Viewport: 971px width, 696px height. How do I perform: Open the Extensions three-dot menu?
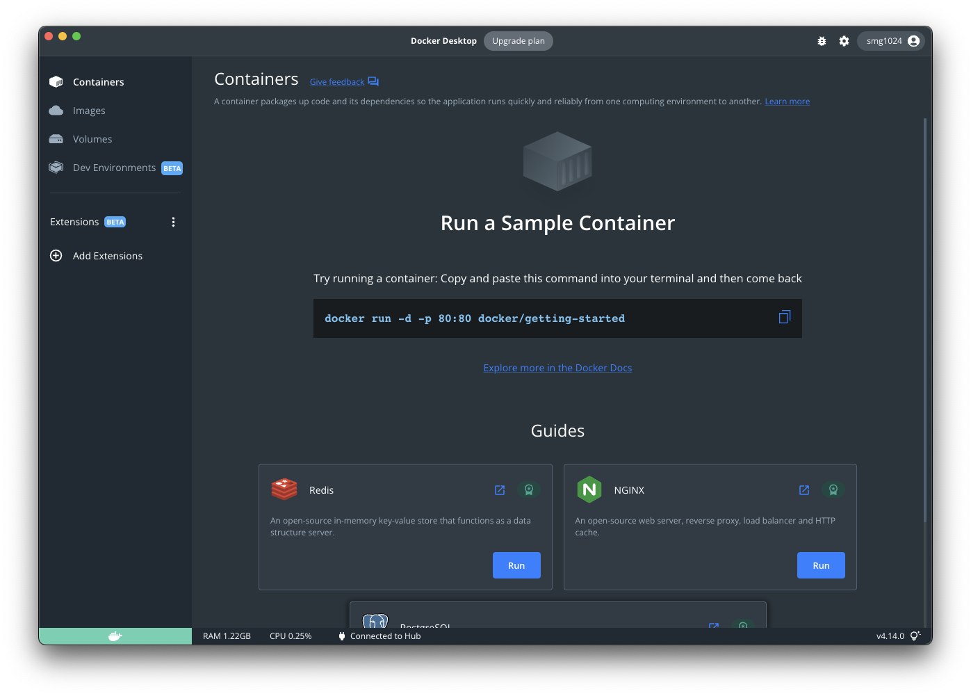pos(173,222)
